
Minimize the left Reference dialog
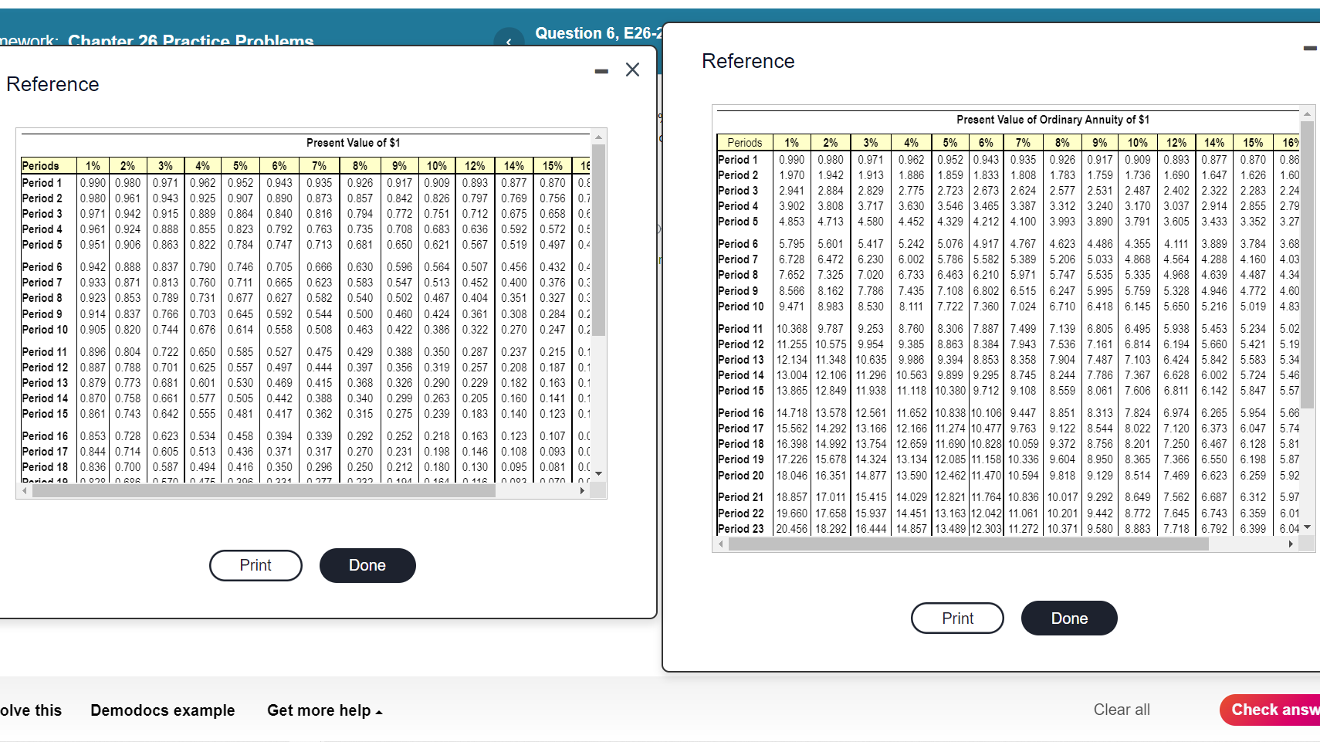coord(601,69)
